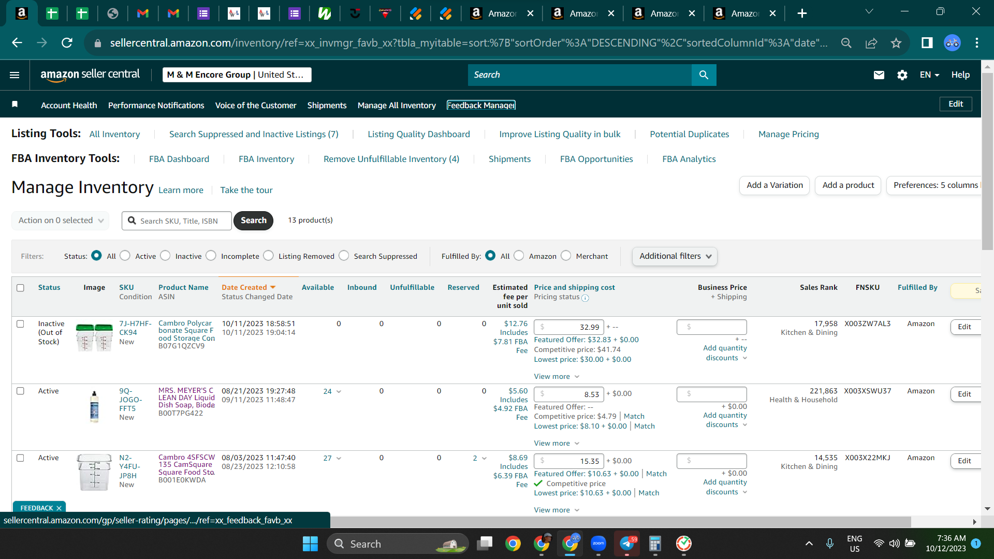The width and height of the screenshot is (994, 559).
Task: Click the black Search button for SKU
Action: pos(253,220)
